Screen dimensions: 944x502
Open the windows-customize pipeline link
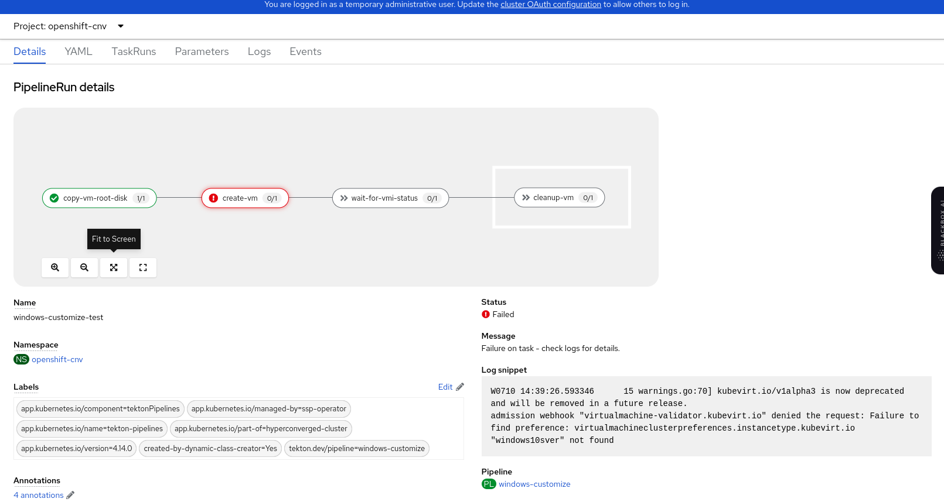click(x=534, y=484)
